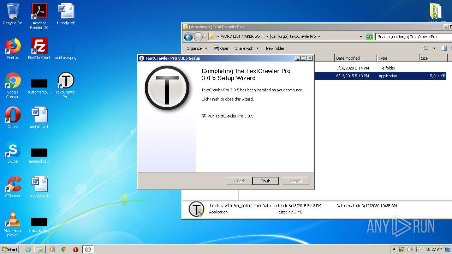Select the customerco... desktop file
Screen dimensions: 452x254
pos(39,86)
